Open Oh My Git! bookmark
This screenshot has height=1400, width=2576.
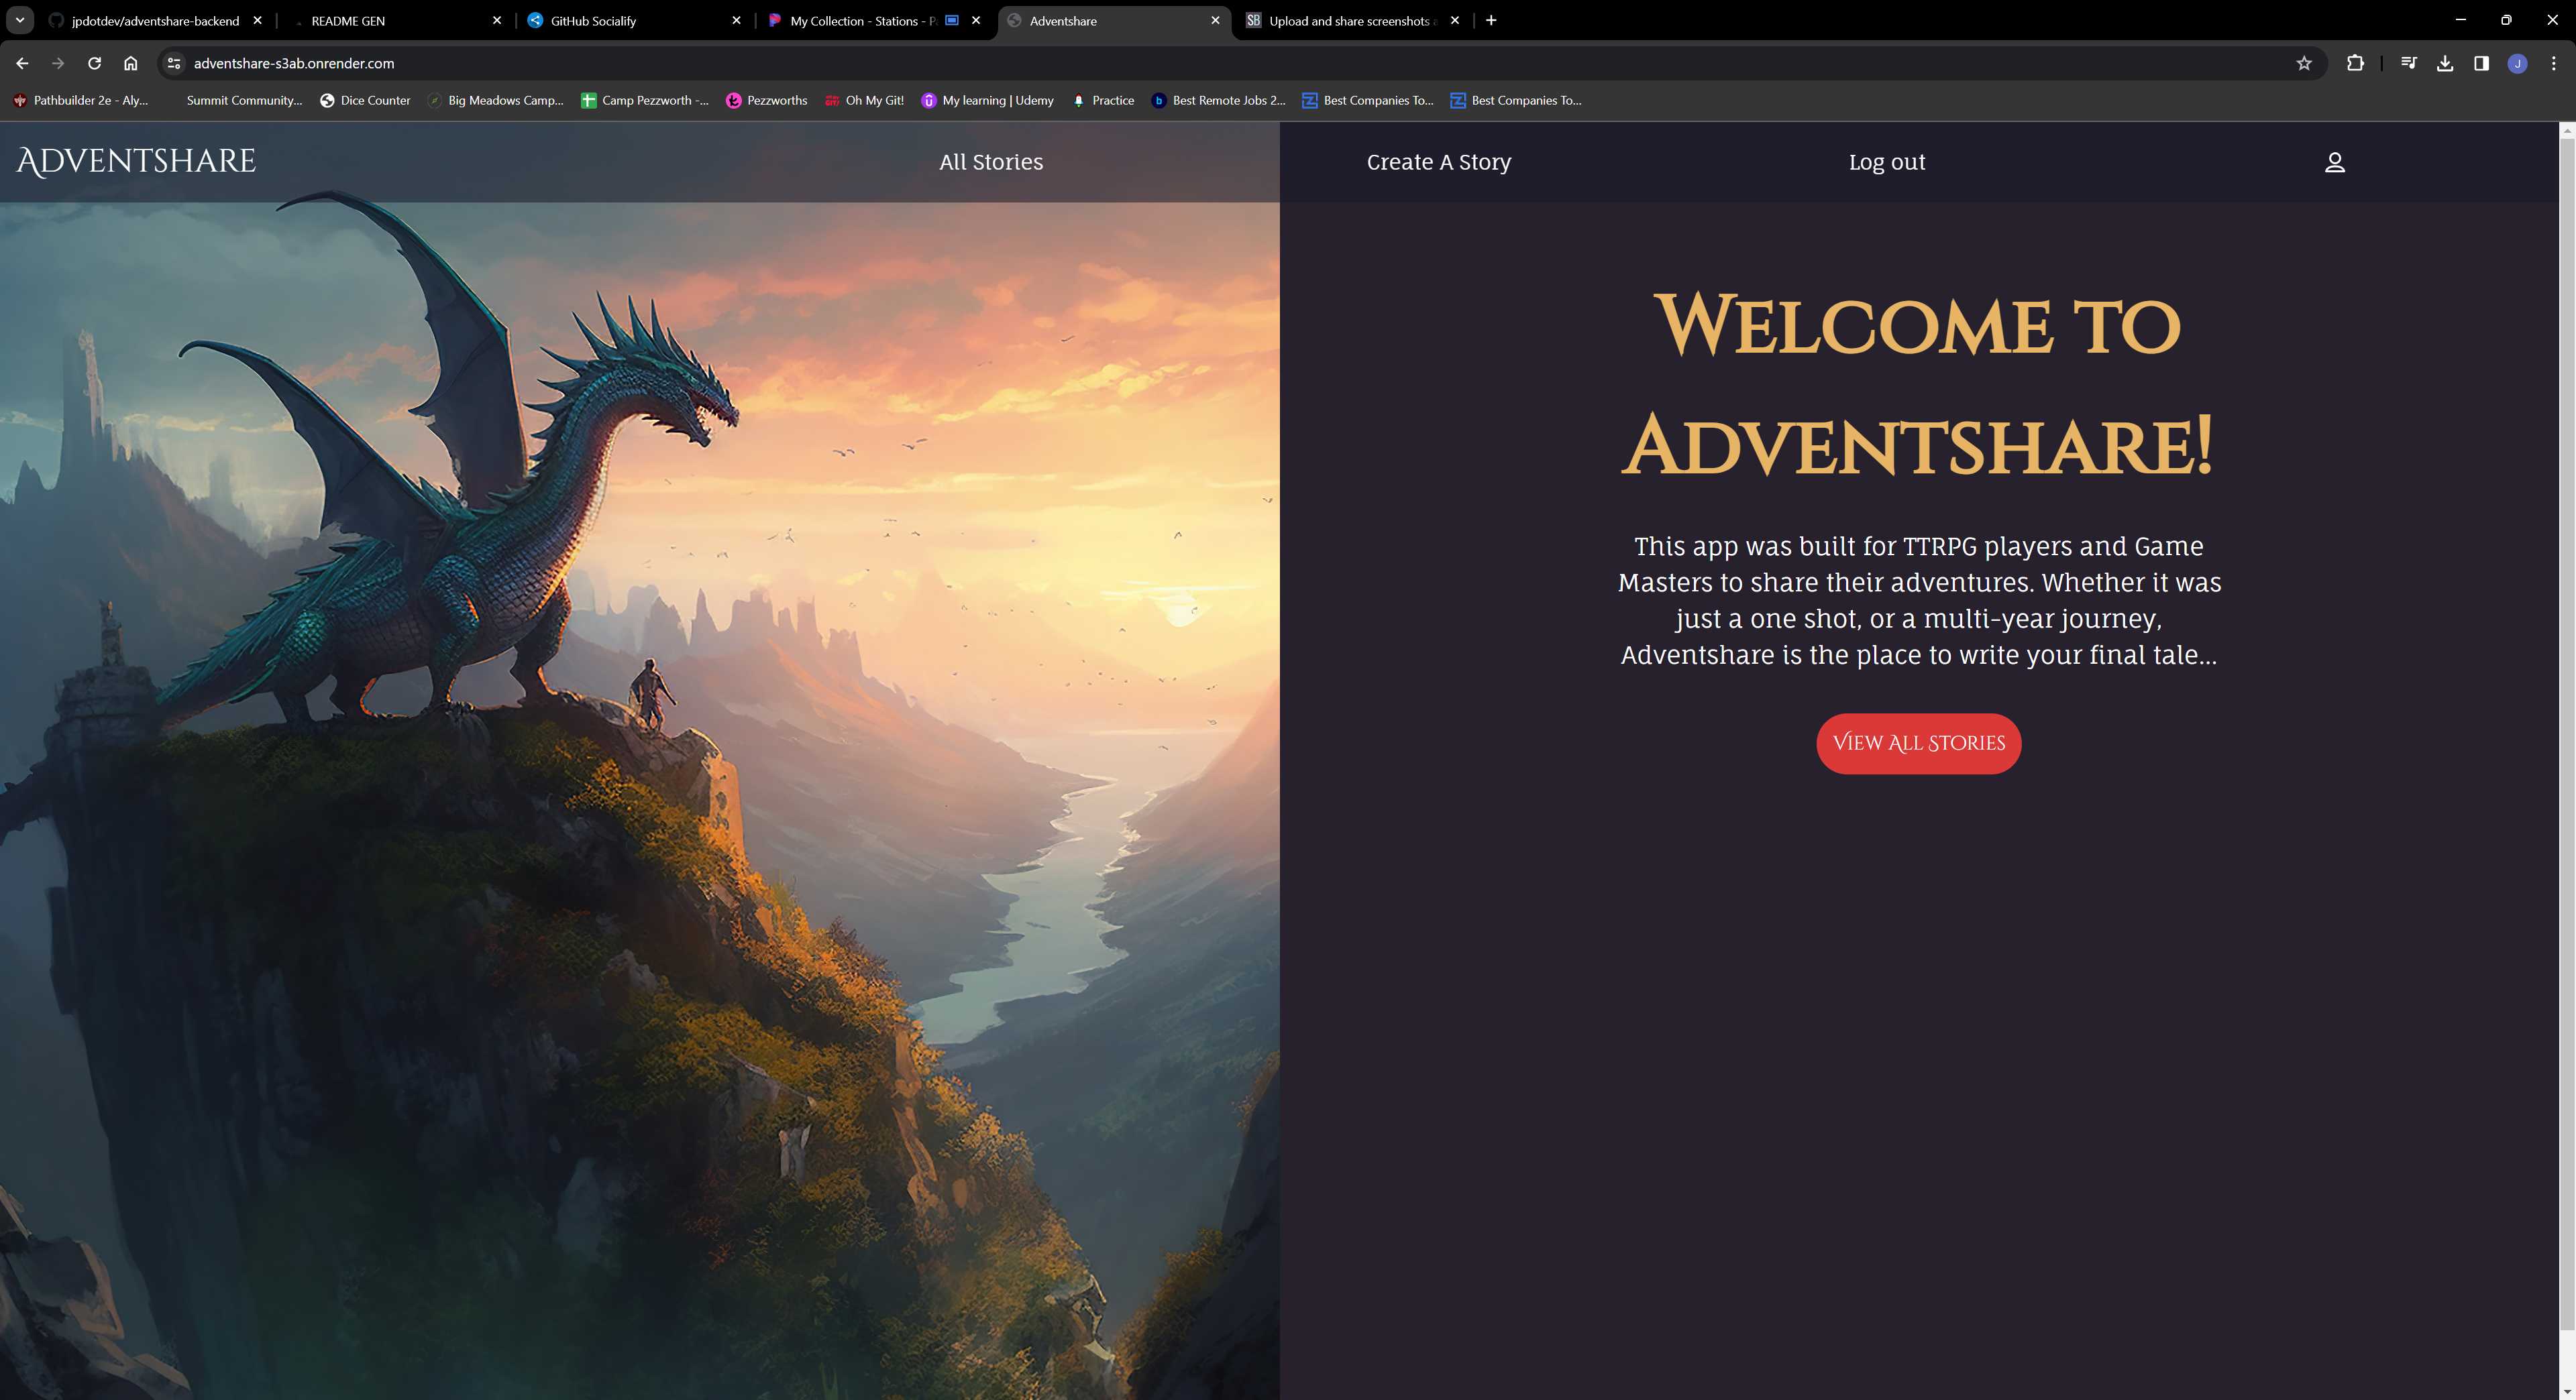tap(864, 100)
